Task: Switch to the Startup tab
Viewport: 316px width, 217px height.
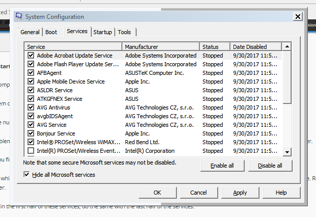Action: click(102, 32)
